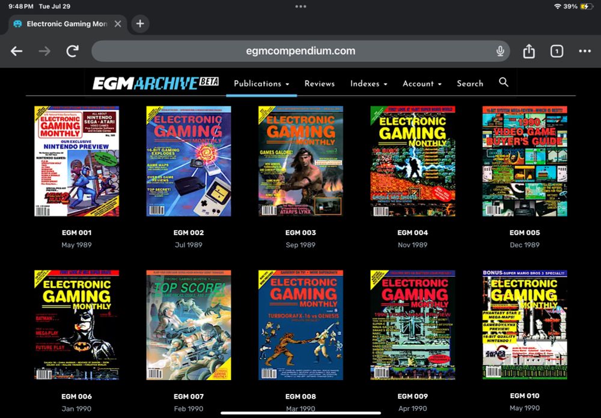Viewport: 601px width, 418px height.
Task: Click the May 1989 date text
Action: [77, 245]
